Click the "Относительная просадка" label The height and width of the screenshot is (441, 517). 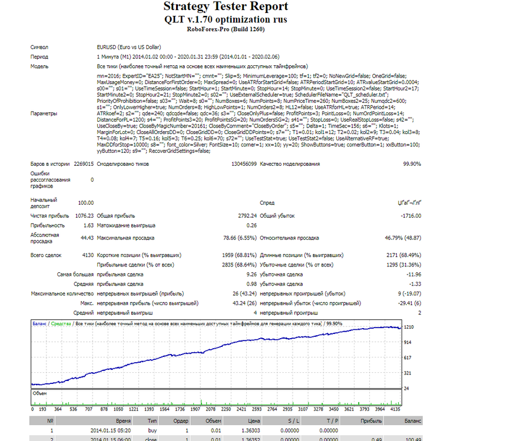coord(289,238)
